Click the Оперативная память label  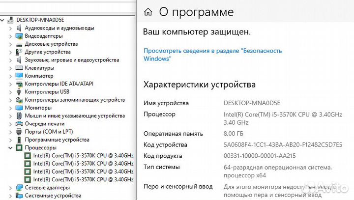coord(173,134)
